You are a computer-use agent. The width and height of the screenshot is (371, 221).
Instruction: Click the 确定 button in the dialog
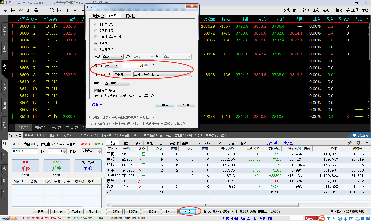coord(165,105)
